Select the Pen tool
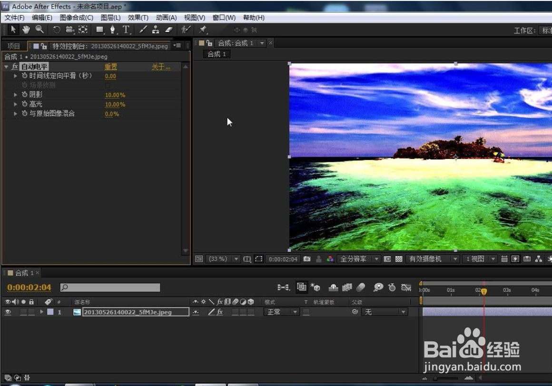The height and width of the screenshot is (386, 552). pyautogui.click(x=113, y=30)
